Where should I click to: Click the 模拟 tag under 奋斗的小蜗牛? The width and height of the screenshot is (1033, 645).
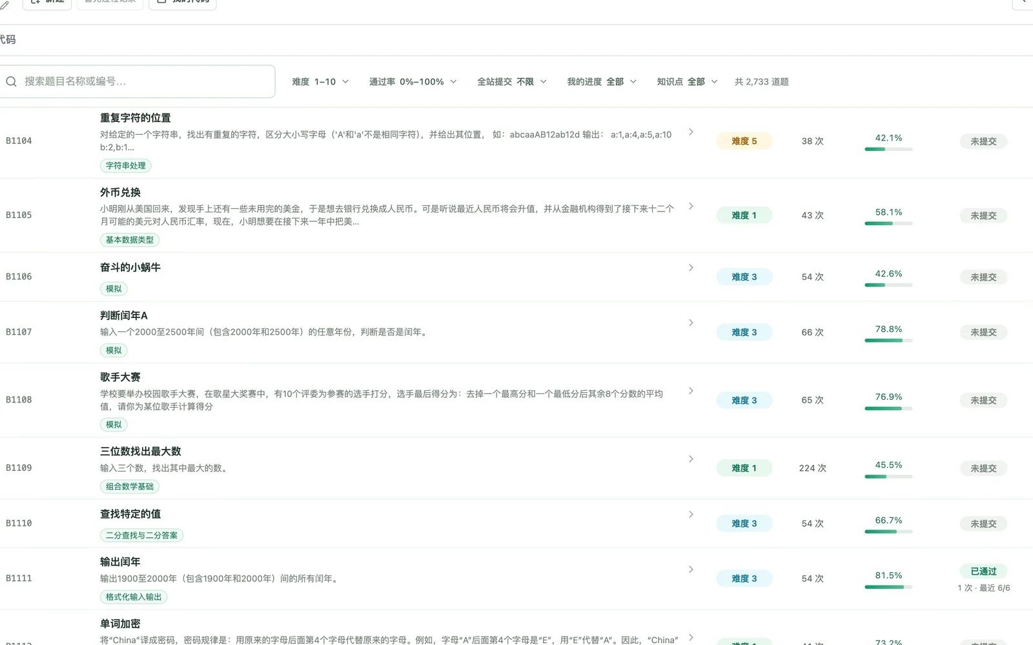(x=114, y=289)
